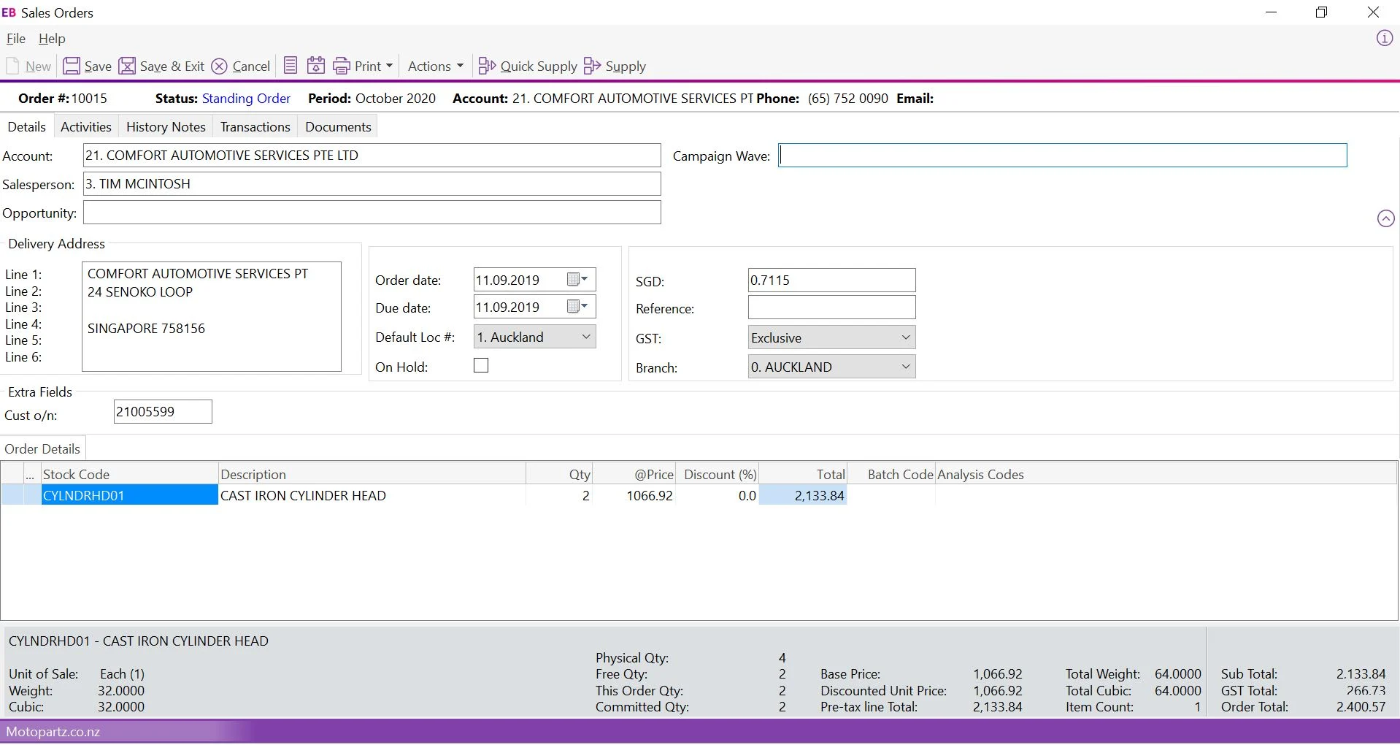Viewport: 1400px width, 745px height.
Task: Click the Supply icon
Action: tap(592, 66)
